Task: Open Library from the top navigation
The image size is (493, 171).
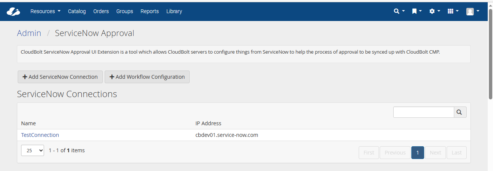Action: (x=174, y=11)
